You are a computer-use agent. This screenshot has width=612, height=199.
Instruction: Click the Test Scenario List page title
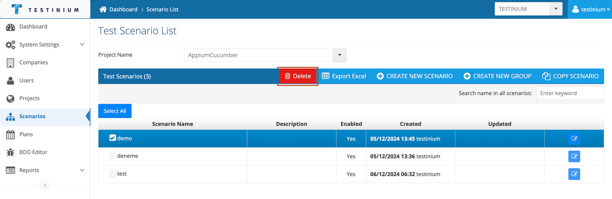point(137,31)
